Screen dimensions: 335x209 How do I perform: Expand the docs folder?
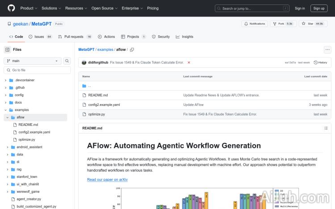pyautogui.click(x=6, y=103)
